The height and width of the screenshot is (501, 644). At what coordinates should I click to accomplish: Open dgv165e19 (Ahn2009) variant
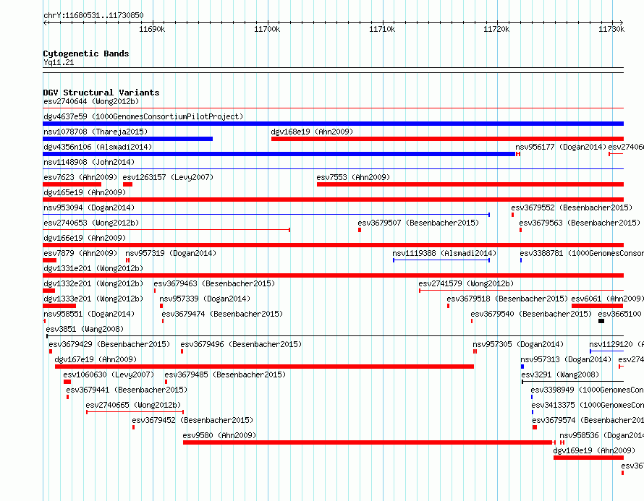pos(85,192)
